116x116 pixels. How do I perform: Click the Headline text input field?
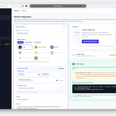click(x=41, y=99)
